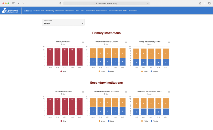Open the Data Quality tab

click(50, 11)
